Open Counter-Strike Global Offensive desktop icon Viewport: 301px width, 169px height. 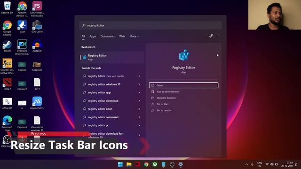pyautogui.click(x=7, y=66)
